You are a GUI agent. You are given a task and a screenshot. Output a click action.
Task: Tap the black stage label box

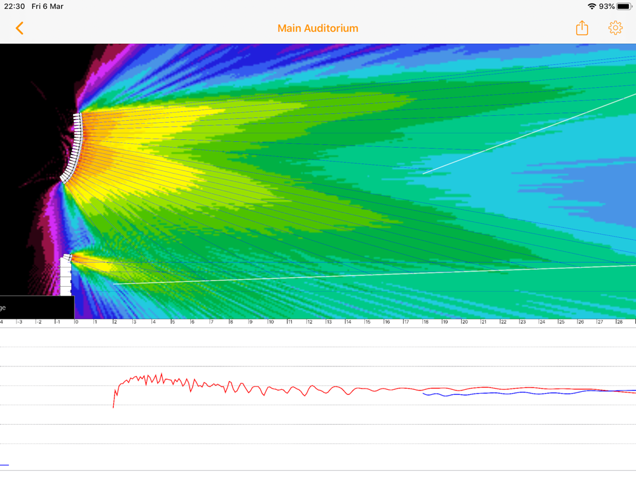click(37, 307)
